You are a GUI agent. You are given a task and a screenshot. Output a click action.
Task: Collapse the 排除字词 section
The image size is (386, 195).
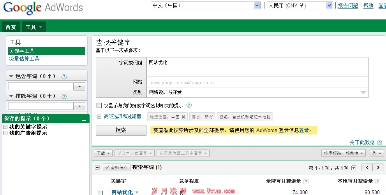click(x=11, y=96)
